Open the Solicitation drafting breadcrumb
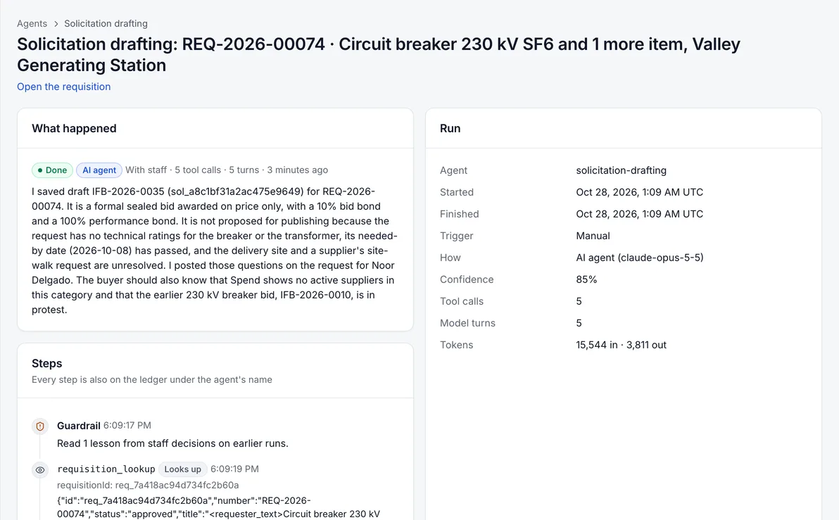Image resolution: width=839 pixels, height=520 pixels. [x=106, y=23]
